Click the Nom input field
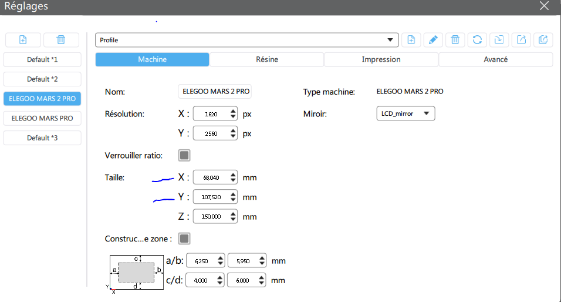 215,91
